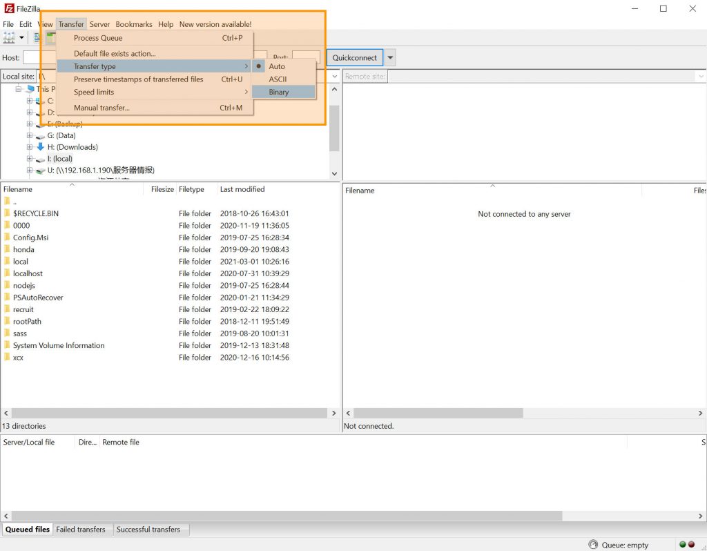Open the Quickconnect history dropdown arrow
707x551 pixels.
(x=391, y=58)
